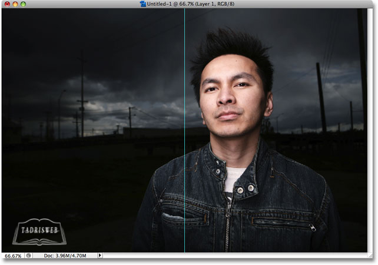Click the zipper pull on the jacket's right pocket

click(x=312, y=227)
